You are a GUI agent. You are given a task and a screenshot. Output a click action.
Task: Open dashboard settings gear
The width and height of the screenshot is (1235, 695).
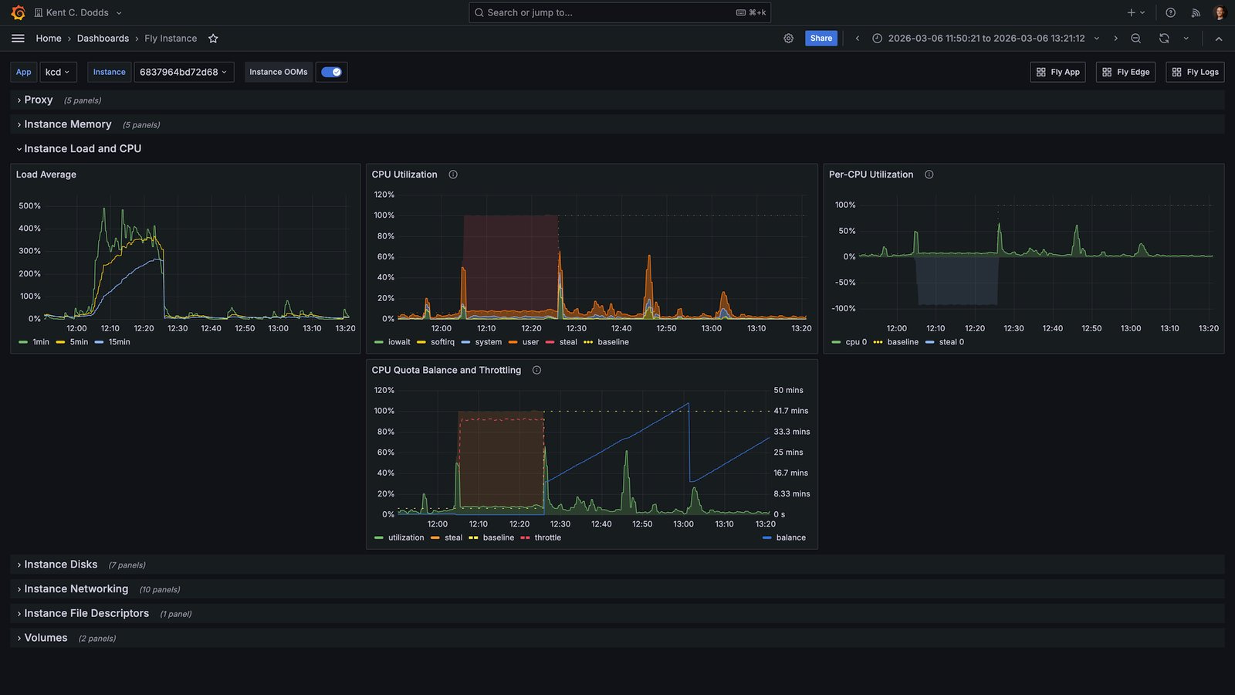(788, 38)
